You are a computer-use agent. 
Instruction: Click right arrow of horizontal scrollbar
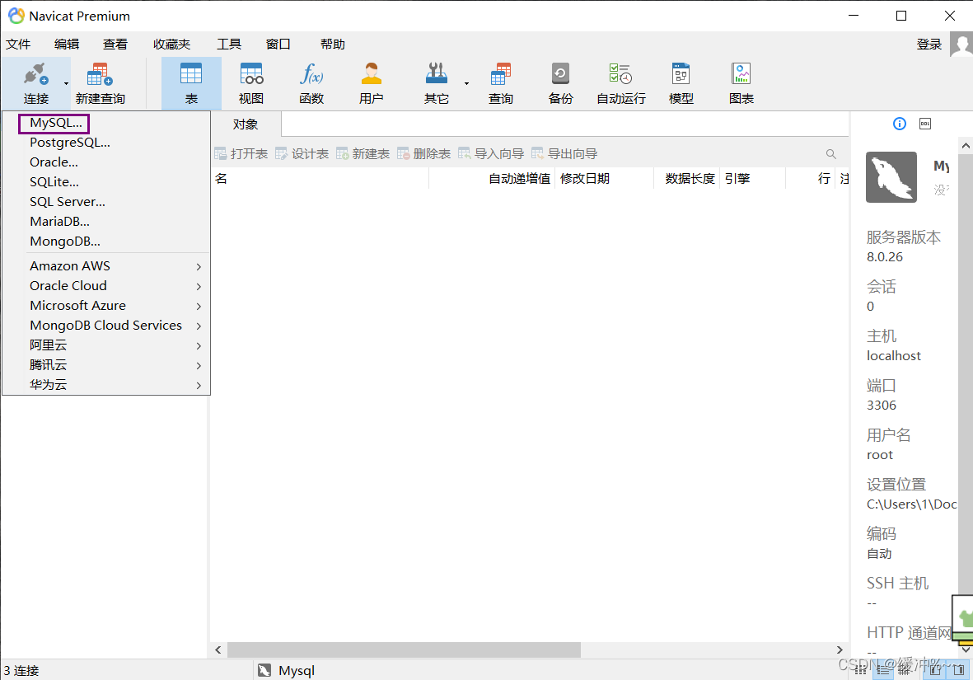840,650
